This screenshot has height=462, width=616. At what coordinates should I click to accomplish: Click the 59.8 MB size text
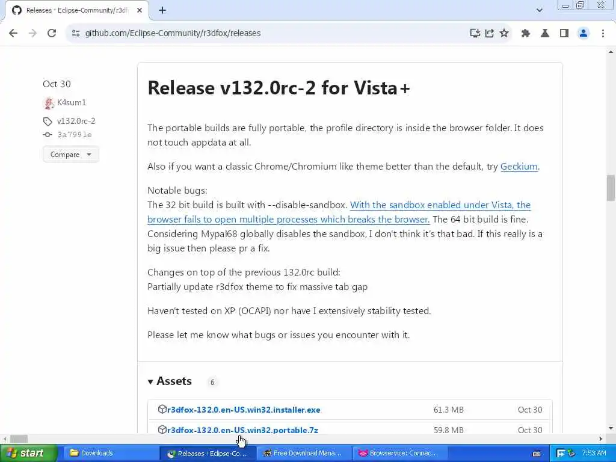[x=449, y=430]
